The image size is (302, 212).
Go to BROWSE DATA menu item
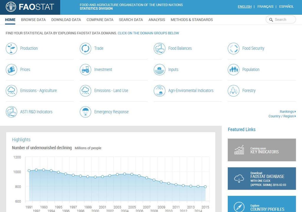click(x=33, y=20)
